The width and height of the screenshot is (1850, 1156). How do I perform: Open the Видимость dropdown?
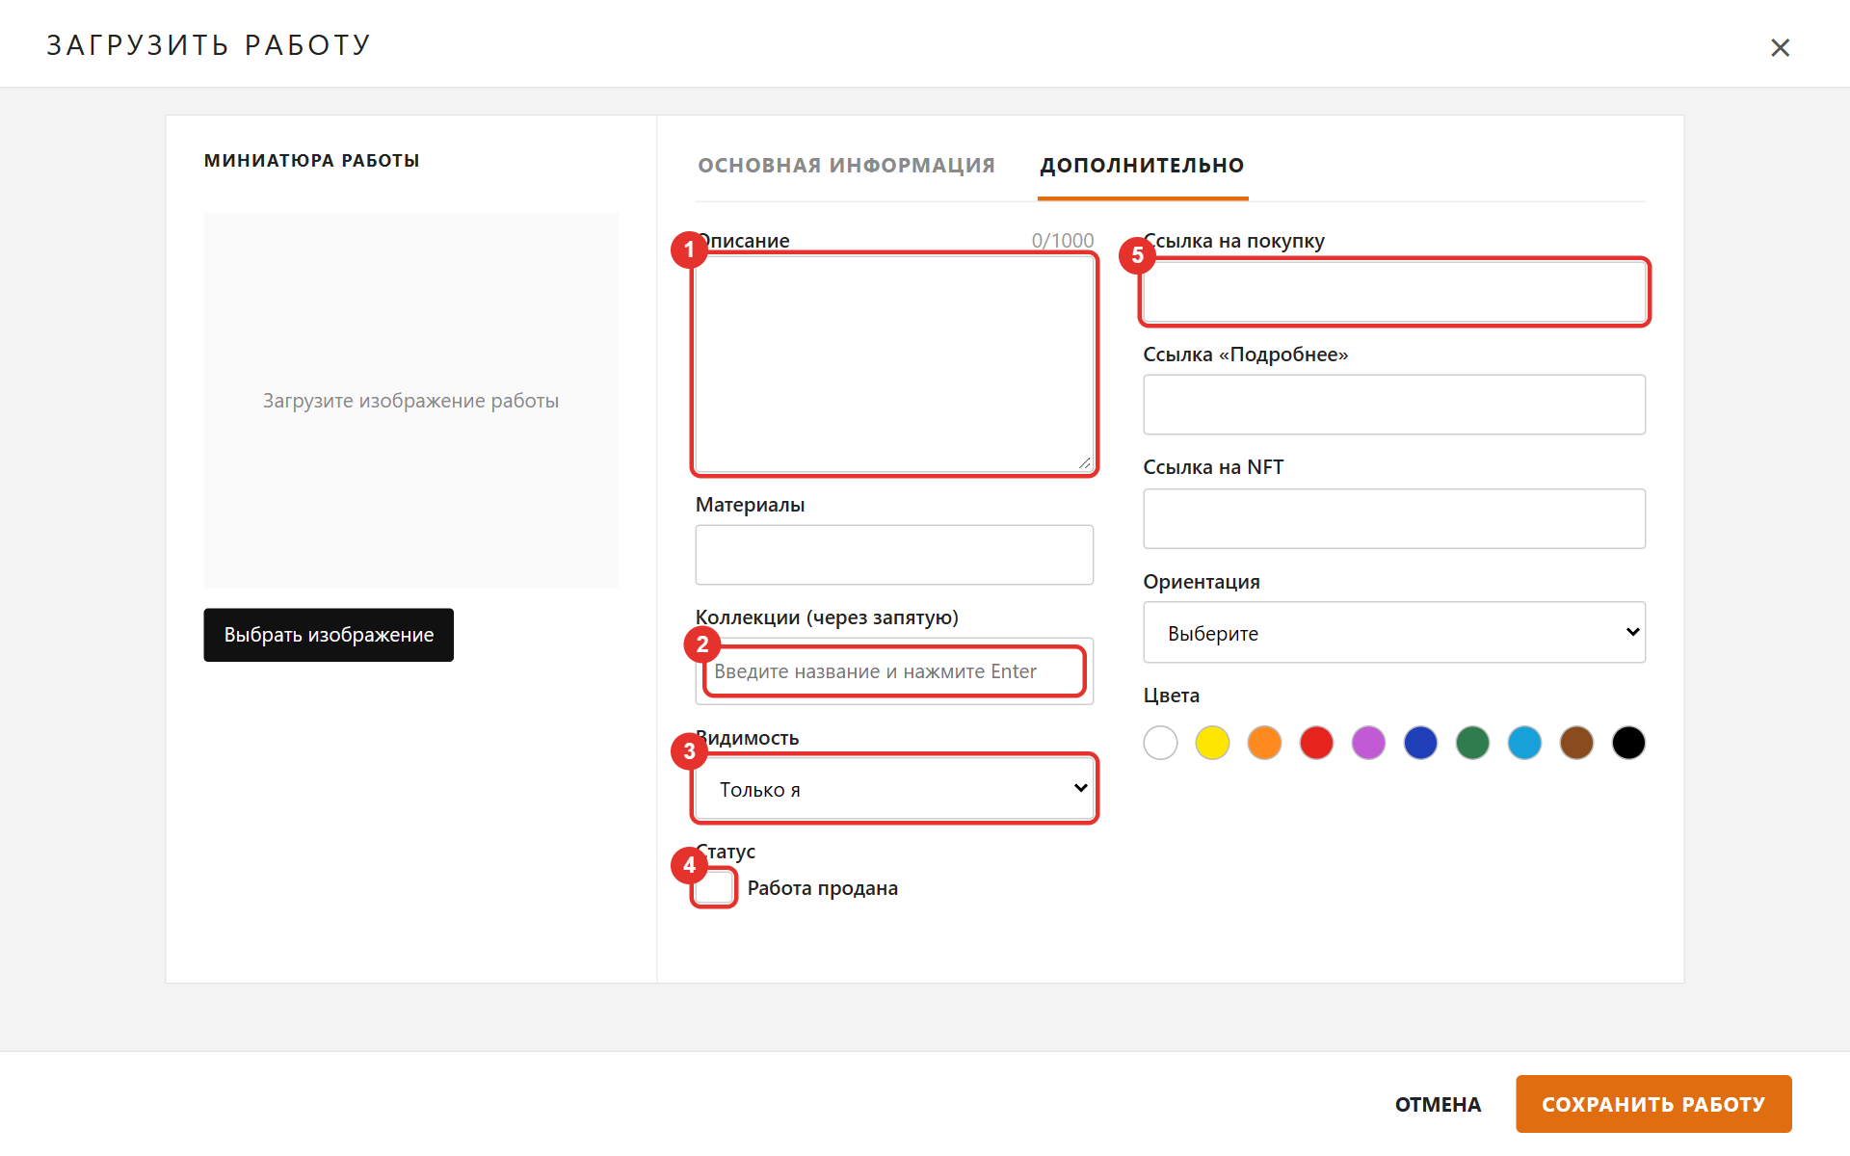[894, 789]
